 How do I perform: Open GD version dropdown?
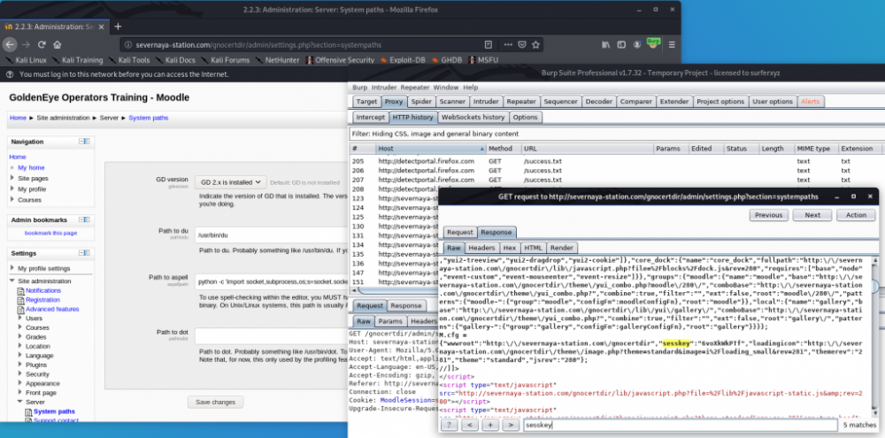coord(230,182)
